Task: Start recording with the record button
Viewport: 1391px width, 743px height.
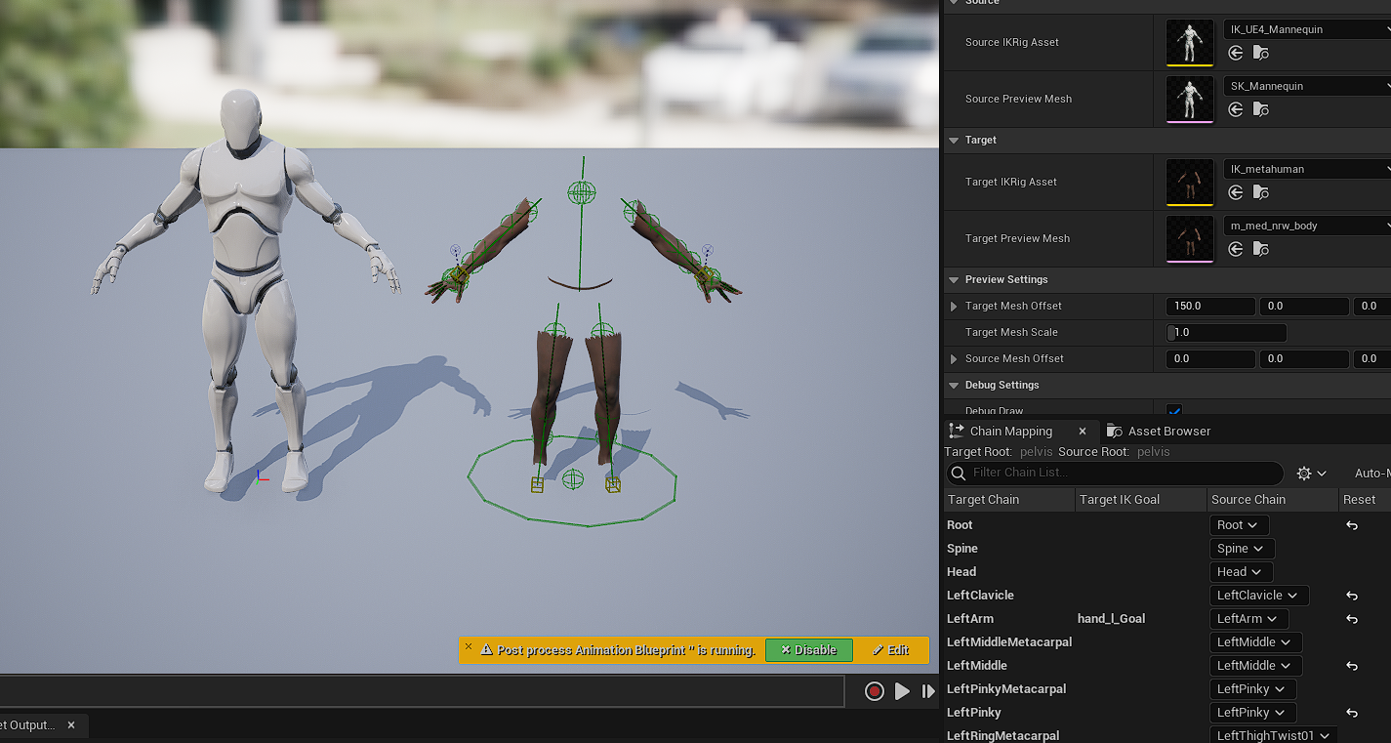Action: point(874,691)
